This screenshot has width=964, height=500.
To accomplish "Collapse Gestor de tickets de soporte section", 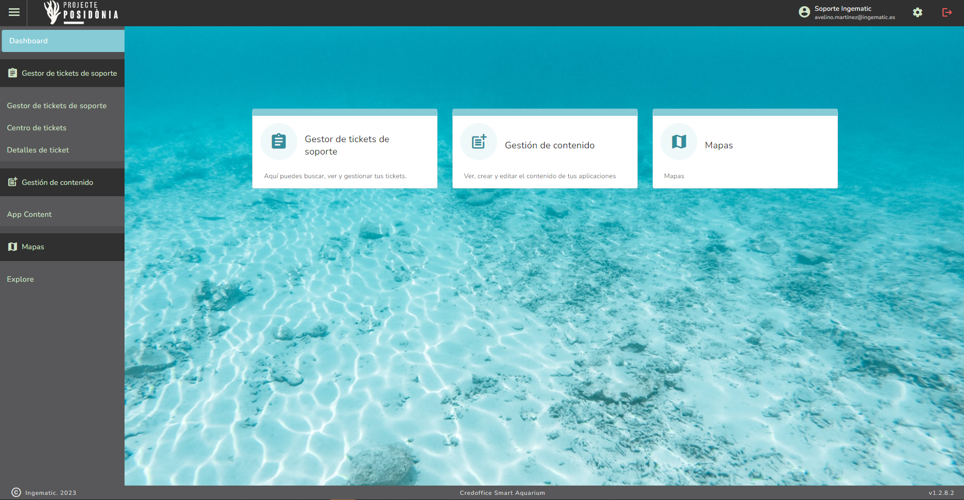I will click(x=62, y=73).
